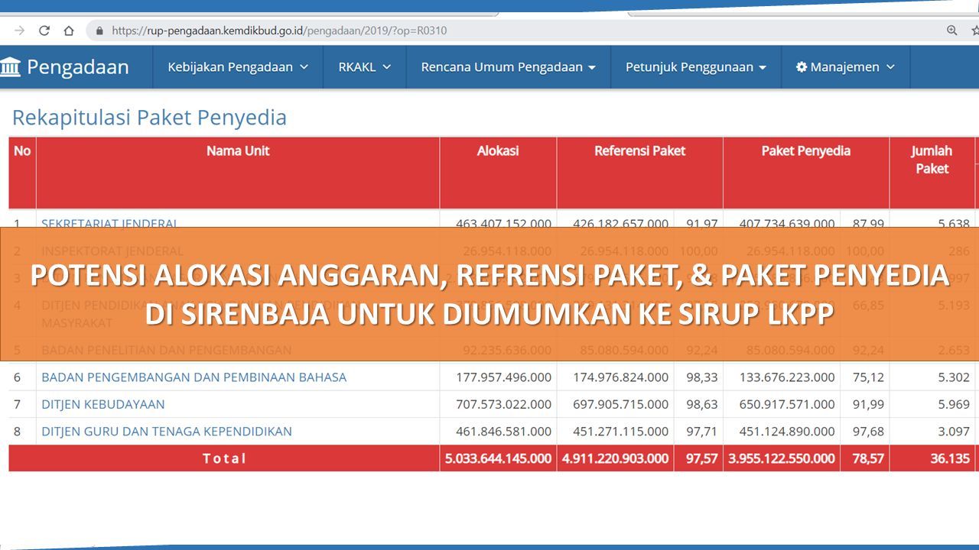Viewport: 979px width, 550px height.
Task: Click total percentage 78,57
Action: (x=868, y=458)
